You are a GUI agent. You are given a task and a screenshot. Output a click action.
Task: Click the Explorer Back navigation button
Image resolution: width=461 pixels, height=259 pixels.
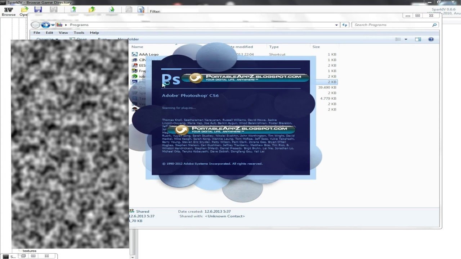[35, 25]
